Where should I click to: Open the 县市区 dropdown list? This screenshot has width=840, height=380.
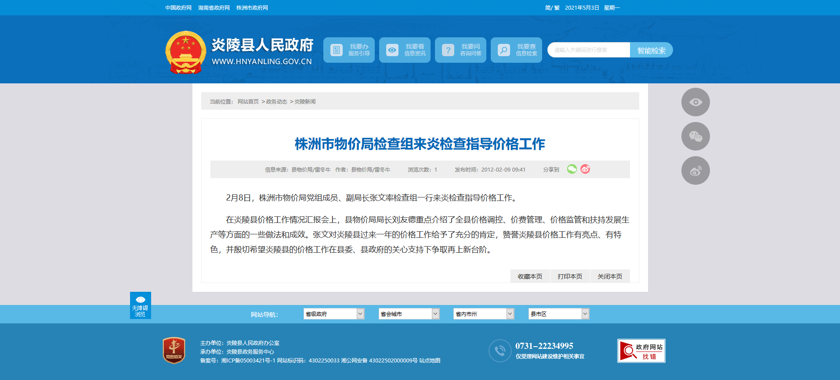pyautogui.click(x=558, y=314)
